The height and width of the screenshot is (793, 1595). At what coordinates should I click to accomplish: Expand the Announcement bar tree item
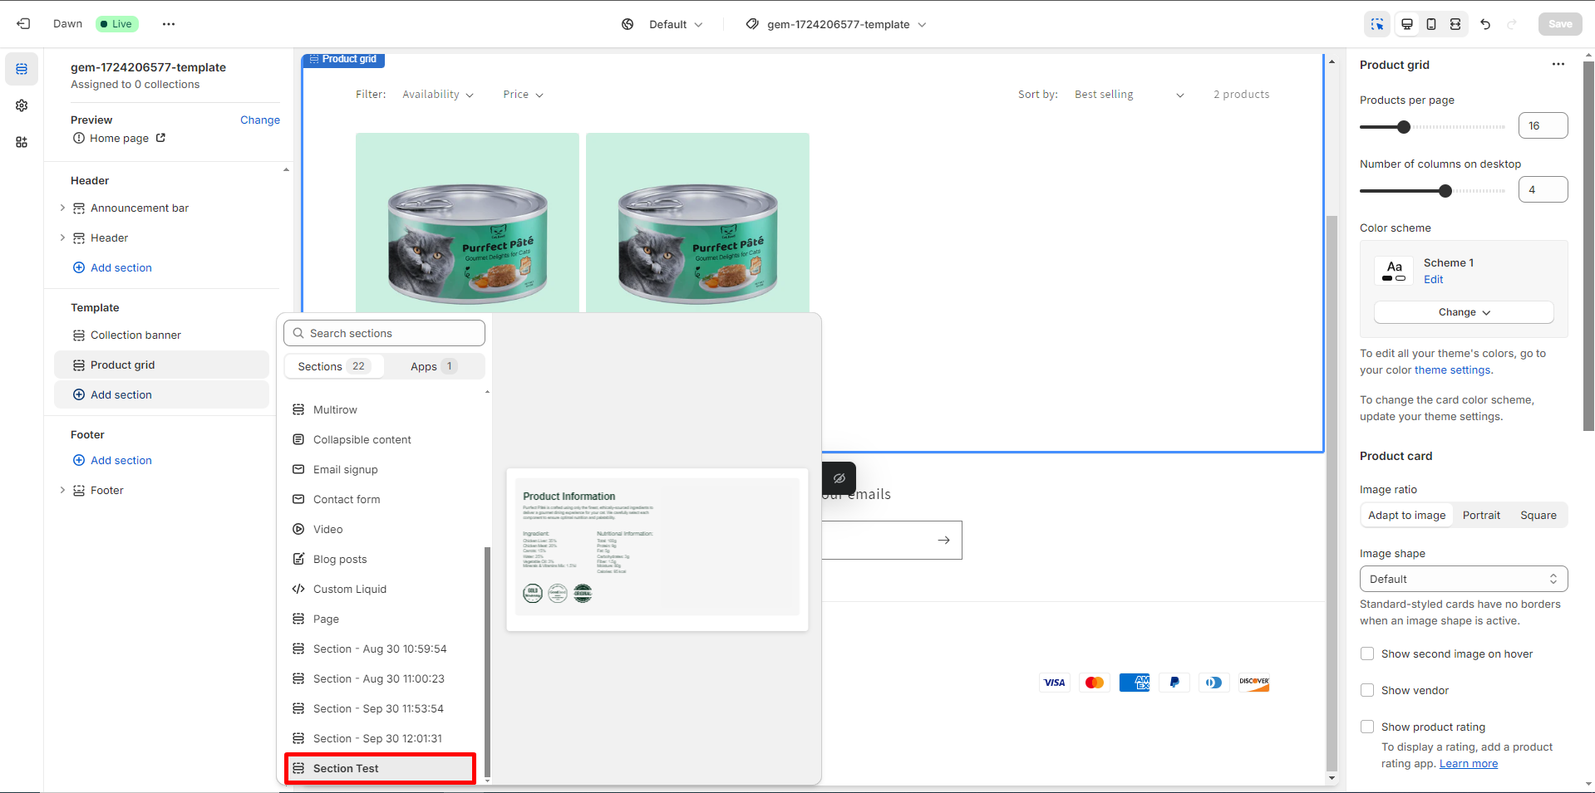[x=62, y=208]
